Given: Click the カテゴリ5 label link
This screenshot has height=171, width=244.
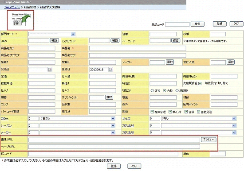Looking at the screenshot, I should coord(128,132).
